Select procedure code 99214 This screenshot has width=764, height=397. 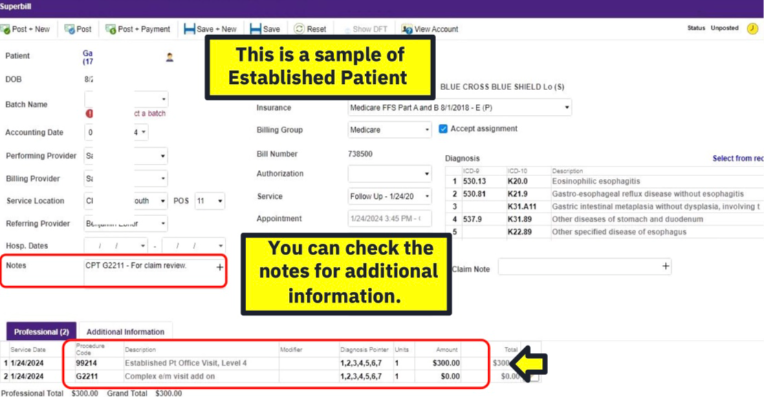pos(86,363)
